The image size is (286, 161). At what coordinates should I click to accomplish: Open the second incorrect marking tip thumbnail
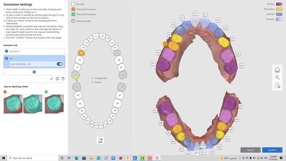click(33, 104)
